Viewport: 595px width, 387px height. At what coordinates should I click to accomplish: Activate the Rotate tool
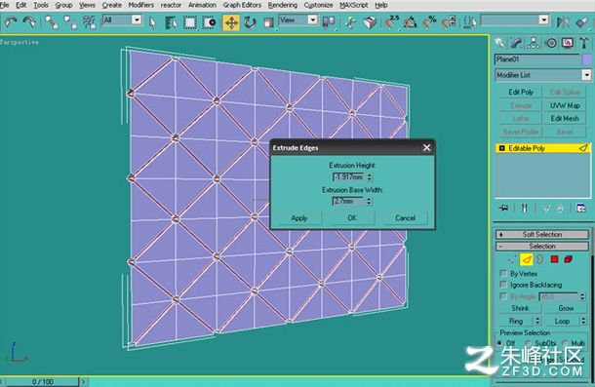250,22
